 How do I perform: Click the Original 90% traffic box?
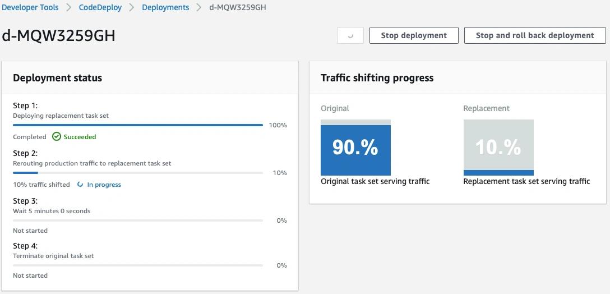tap(355, 148)
